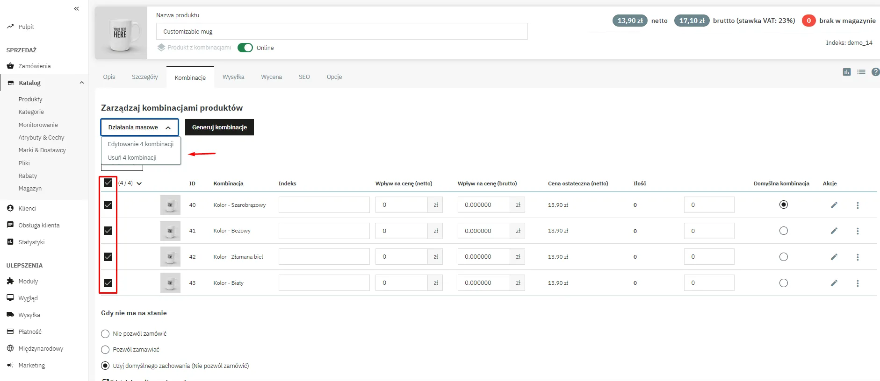Click the pencil edit icon for Szarobrązowy
880x381 pixels.
click(x=834, y=205)
